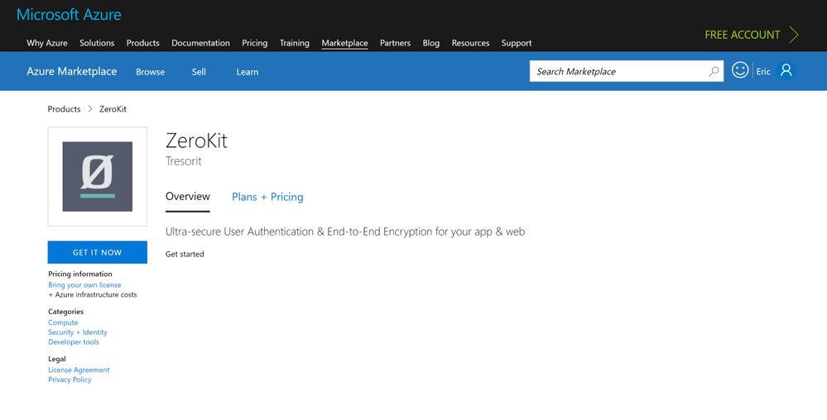Click the Ultra-secure User Authentication description
This screenshot has width=827, height=420.
click(x=345, y=231)
